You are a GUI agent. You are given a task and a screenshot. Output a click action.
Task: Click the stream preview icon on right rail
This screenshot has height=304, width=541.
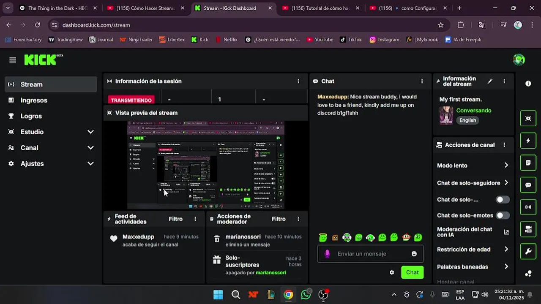coord(528,118)
